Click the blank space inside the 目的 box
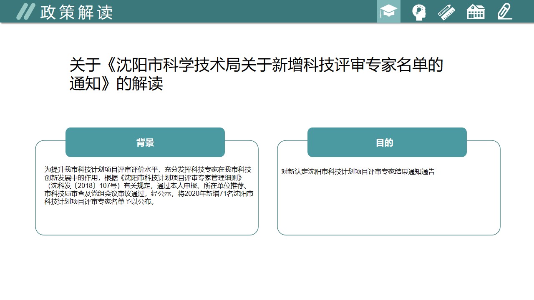 point(388,208)
